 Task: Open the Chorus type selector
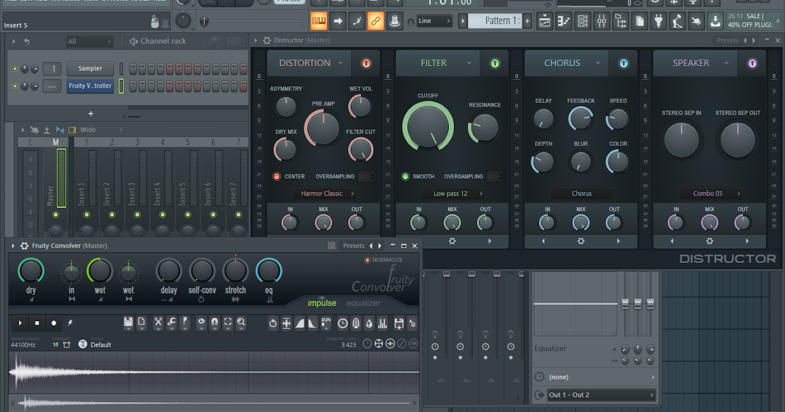[582, 194]
